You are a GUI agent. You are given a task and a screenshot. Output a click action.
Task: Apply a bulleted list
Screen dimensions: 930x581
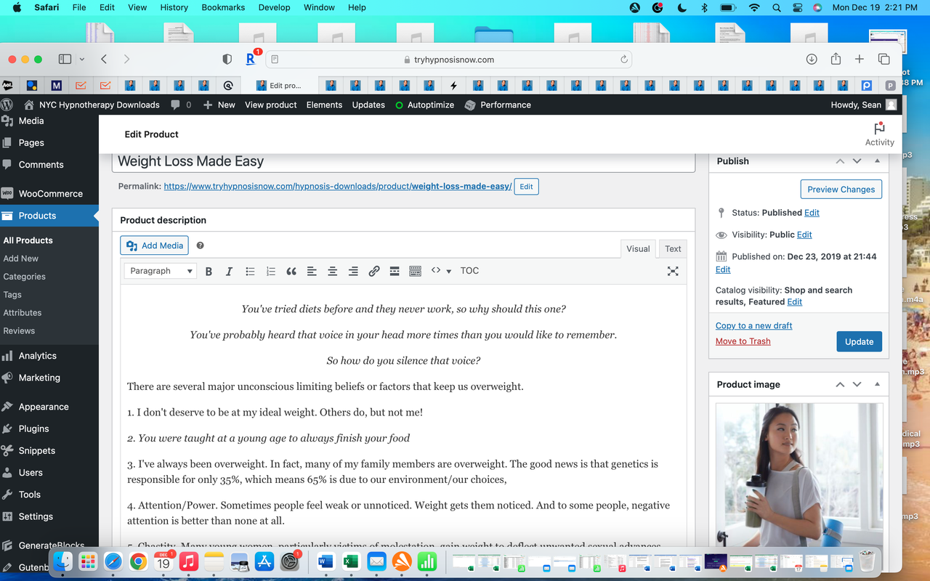tap(250, 271)
